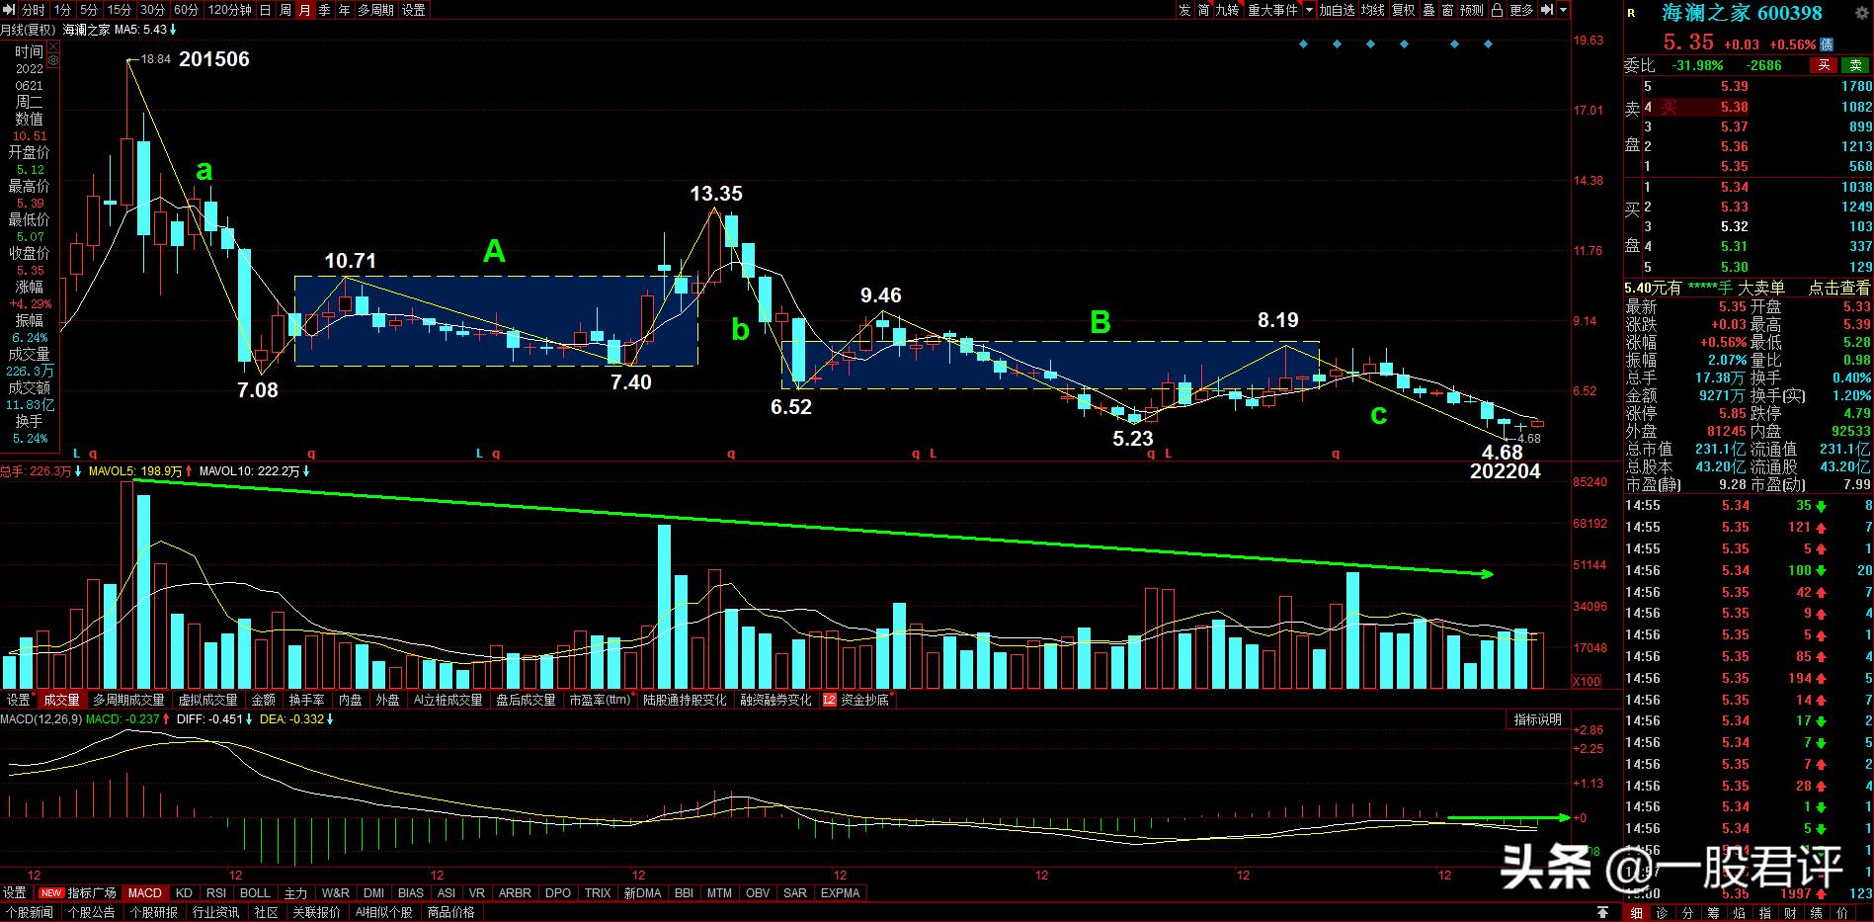1874x922 pixels.
Task: Click the first blue diamond event marker
Action: pyautogui.click(x=1304, y=44)
